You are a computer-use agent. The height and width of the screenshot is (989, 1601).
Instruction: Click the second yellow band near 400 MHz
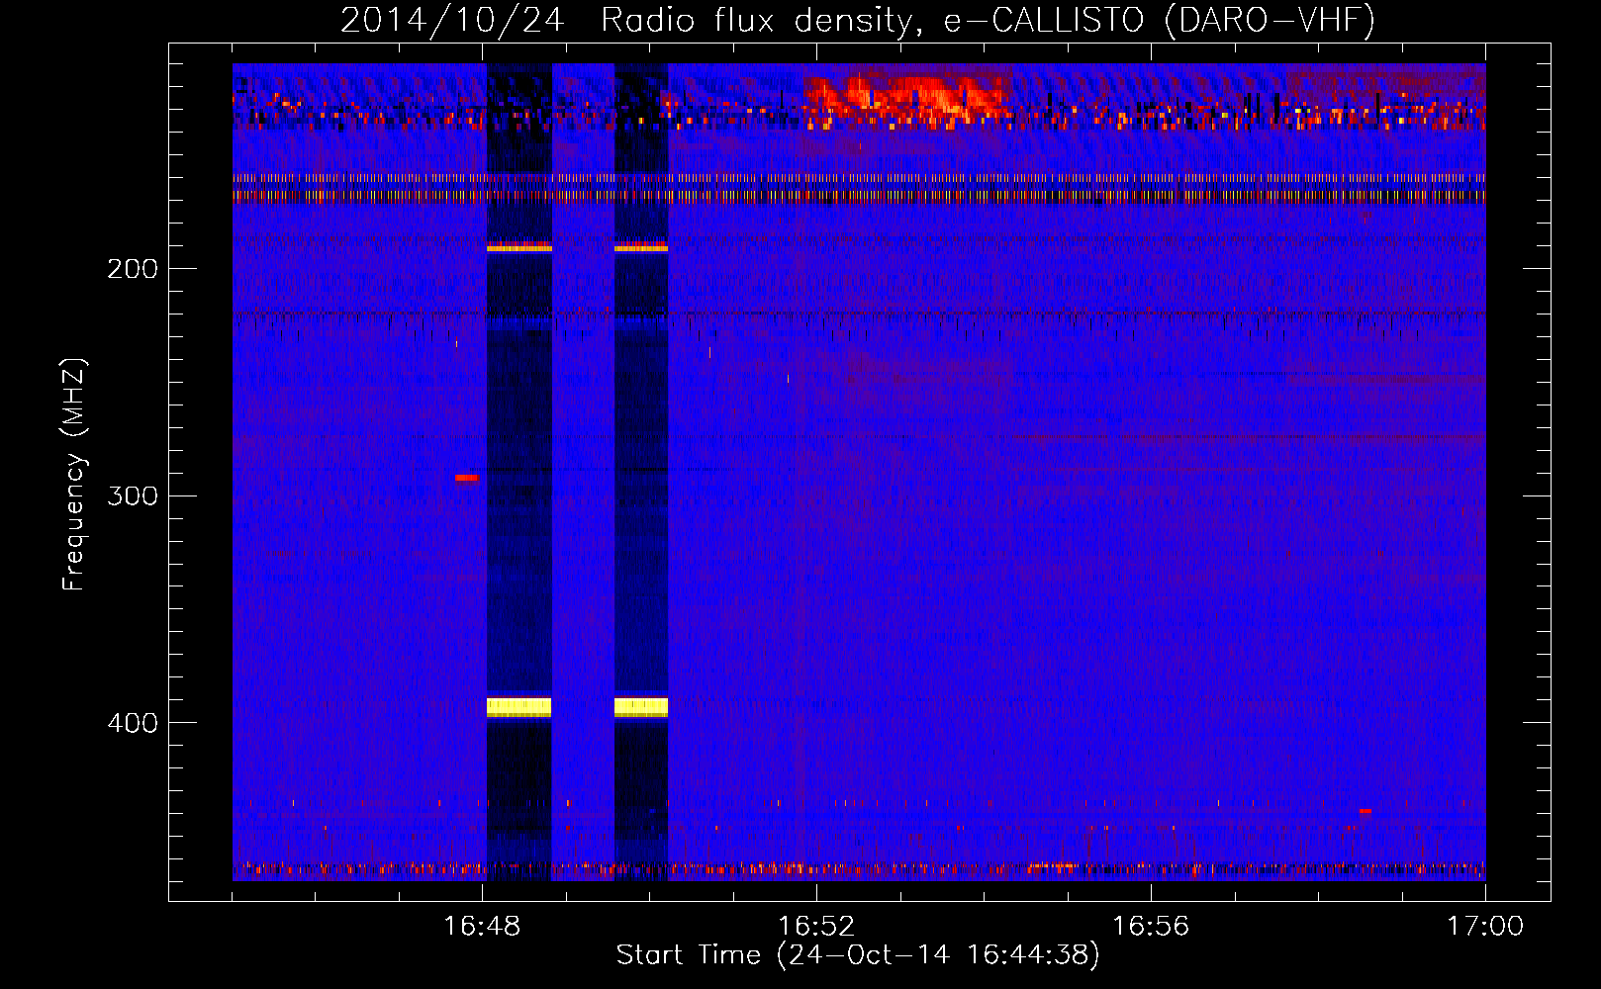[641, 707]
